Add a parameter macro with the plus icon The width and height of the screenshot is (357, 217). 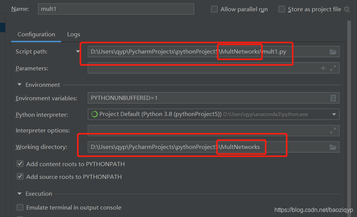(323, 68)
